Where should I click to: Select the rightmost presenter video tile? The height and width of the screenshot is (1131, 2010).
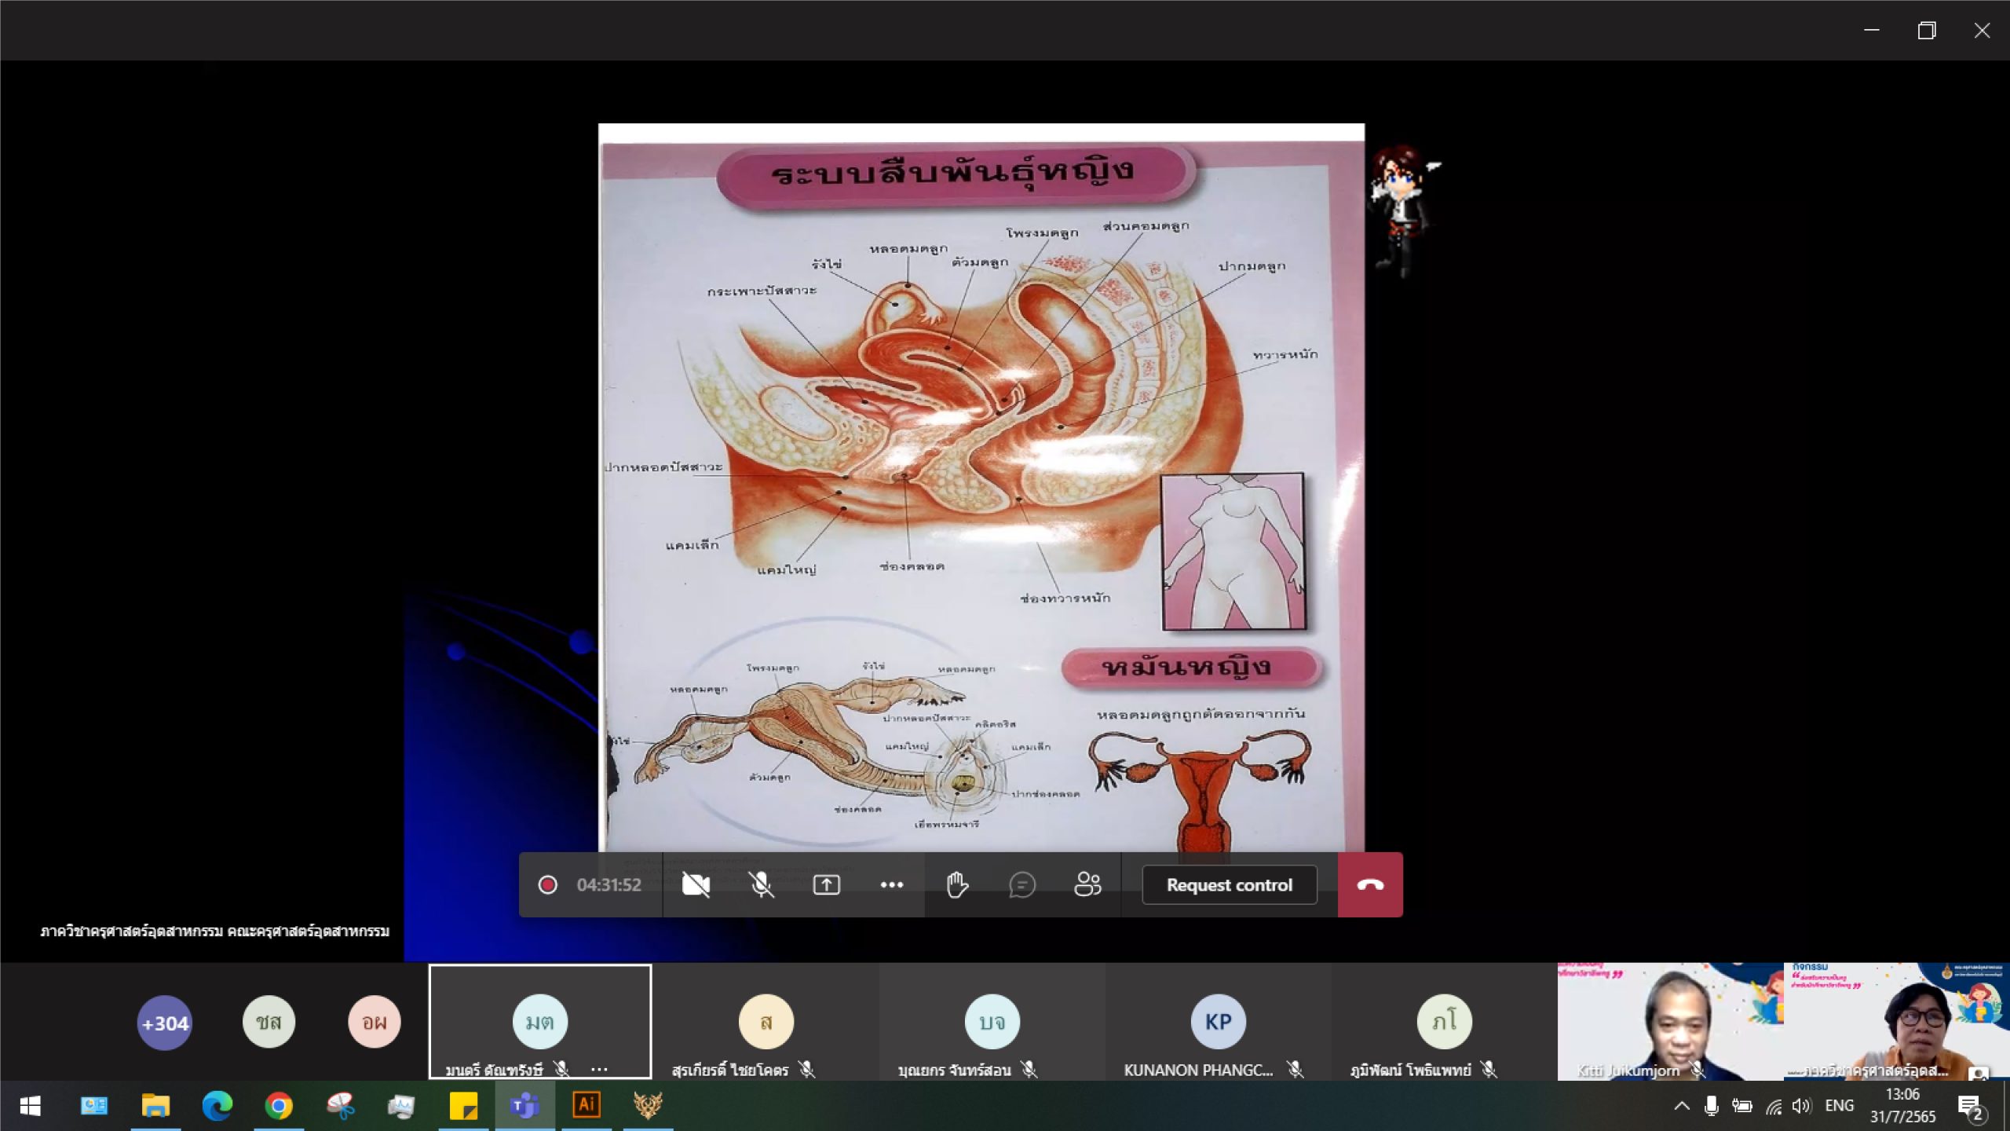pos(1896,1022)
